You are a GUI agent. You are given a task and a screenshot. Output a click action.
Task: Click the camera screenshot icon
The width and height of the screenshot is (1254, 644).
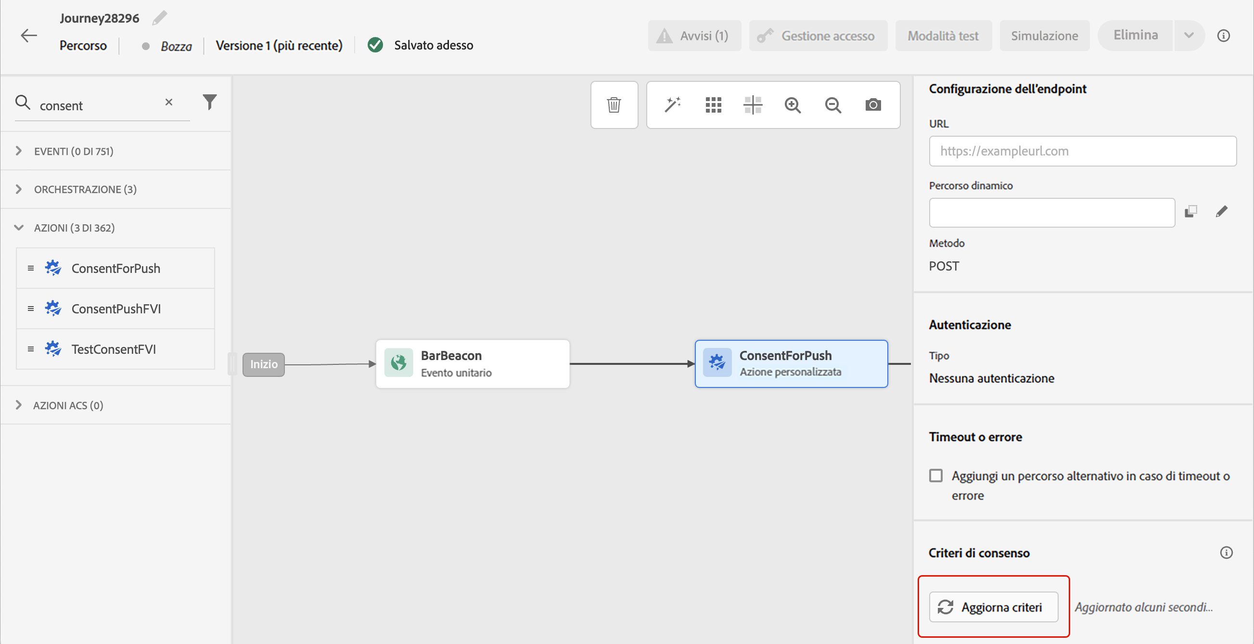tap(873, 104)
